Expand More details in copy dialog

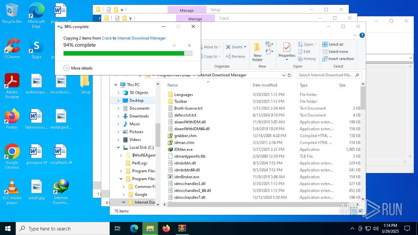(x=78, y=68)
